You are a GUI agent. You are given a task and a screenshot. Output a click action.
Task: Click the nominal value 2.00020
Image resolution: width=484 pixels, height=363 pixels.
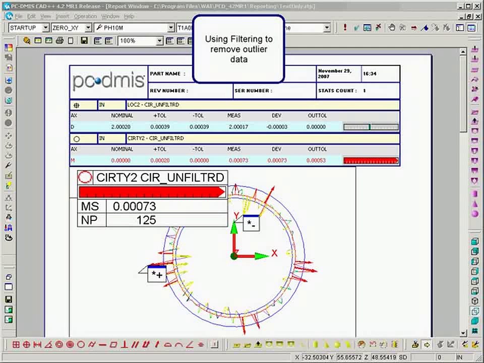tap(120, 127)
